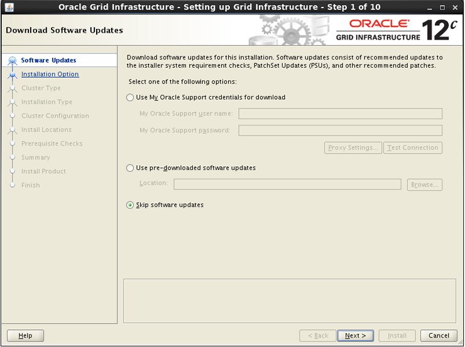Image resolution: width=465 pixels, height=347 pixels.
Task: Open Help for this installer page
Action: click(25, 336)
